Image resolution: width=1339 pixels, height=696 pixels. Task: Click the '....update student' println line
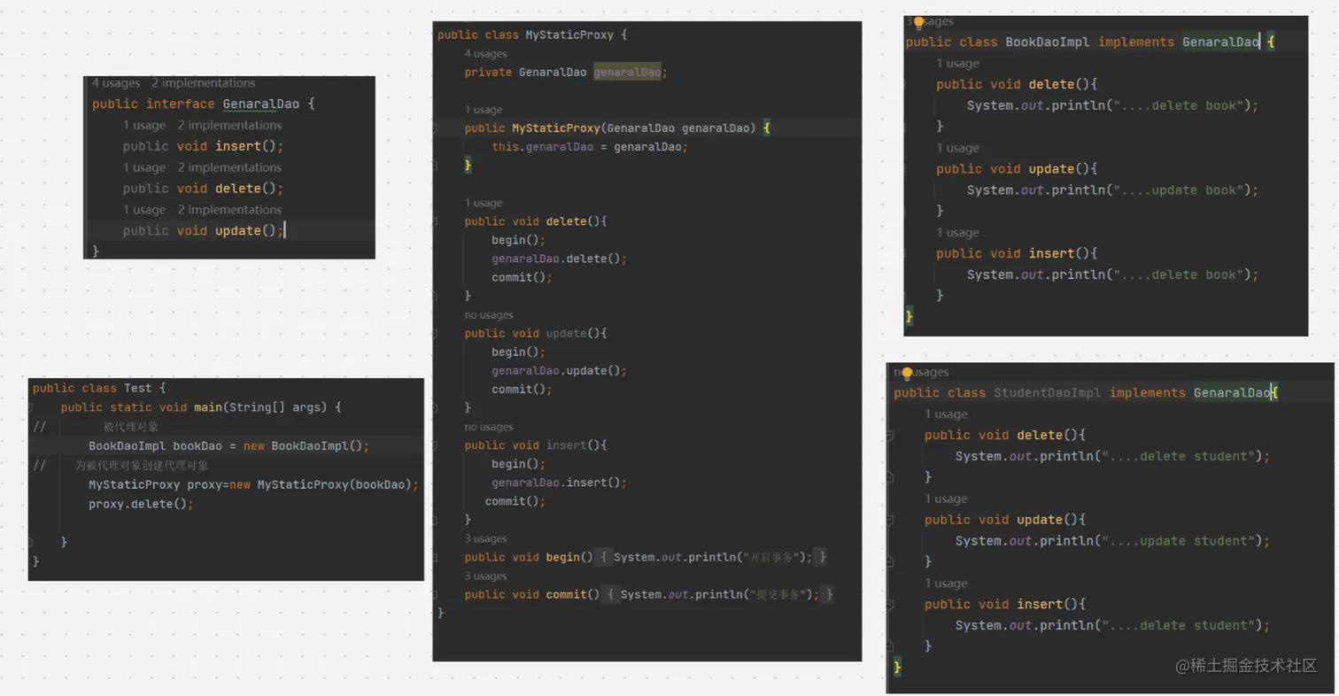point(1112,541)
